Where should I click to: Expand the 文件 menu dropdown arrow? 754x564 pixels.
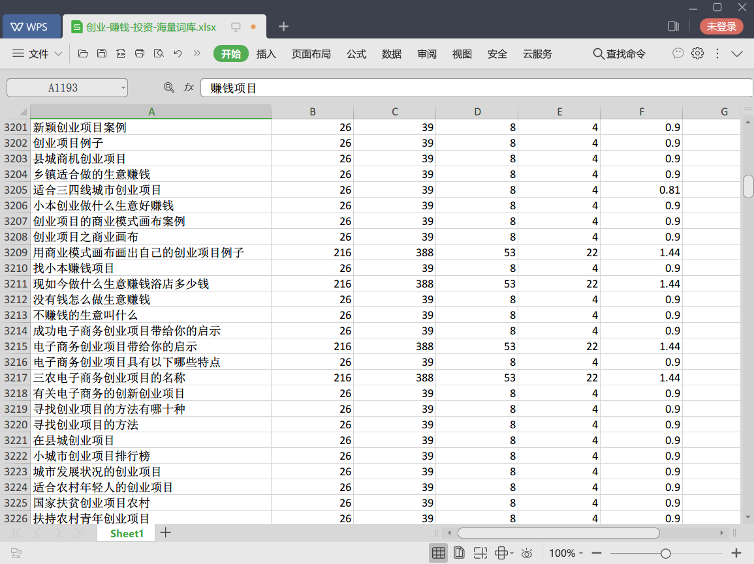click(x=58, y=54)
